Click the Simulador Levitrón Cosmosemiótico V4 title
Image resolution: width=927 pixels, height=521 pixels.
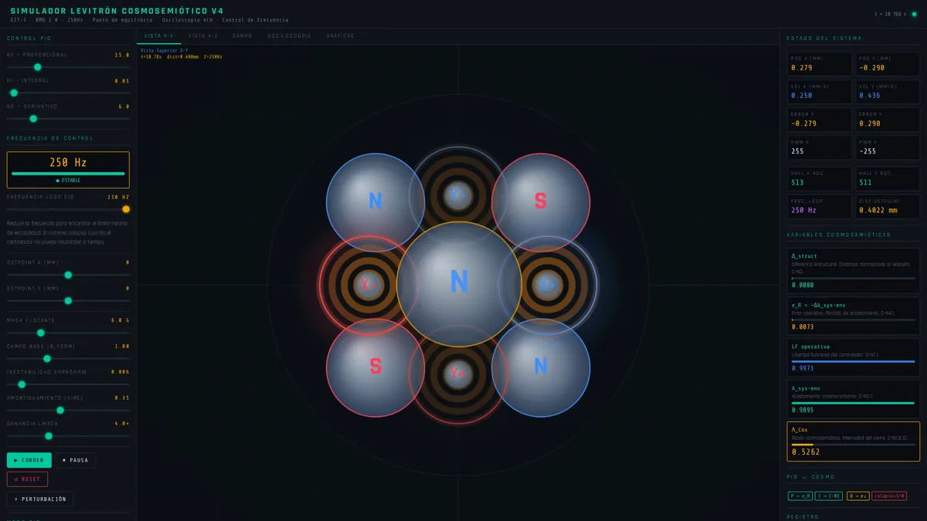click(x=117, y=10)
